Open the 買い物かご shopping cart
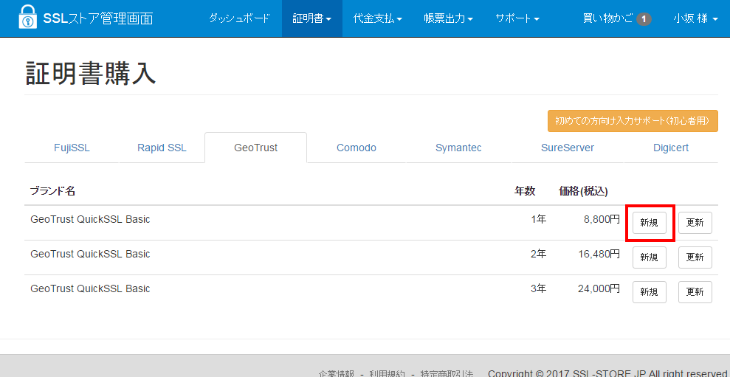This screenshot has width=730, height=377. click(617, 18)
